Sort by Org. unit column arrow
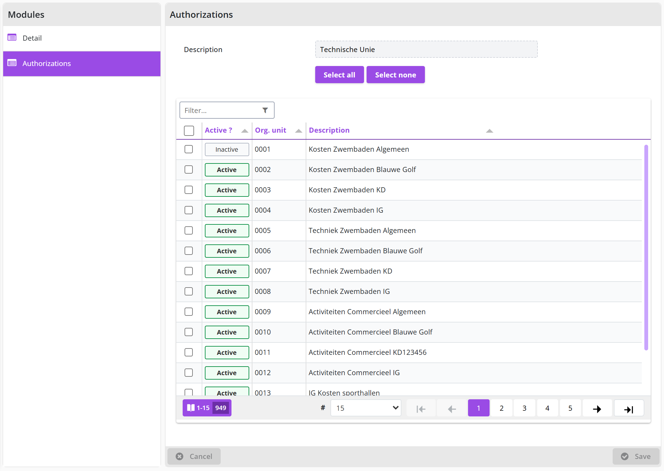 (x=298, y=131)
